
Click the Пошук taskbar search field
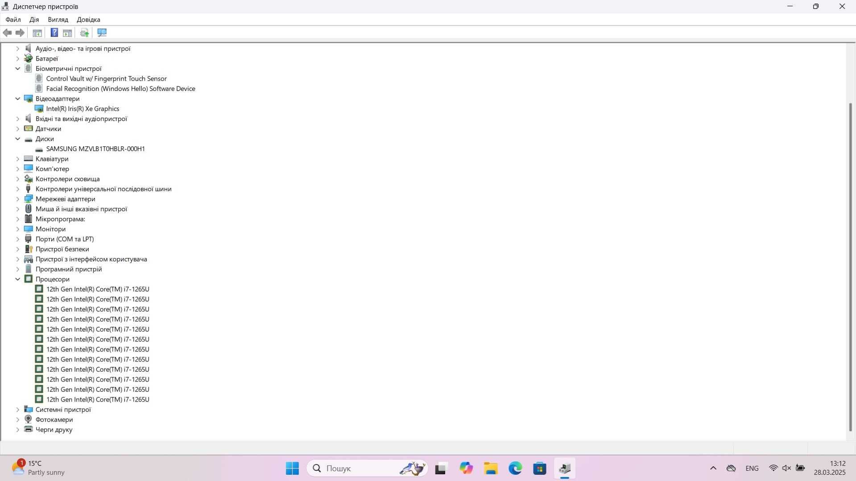click(367, 468)
